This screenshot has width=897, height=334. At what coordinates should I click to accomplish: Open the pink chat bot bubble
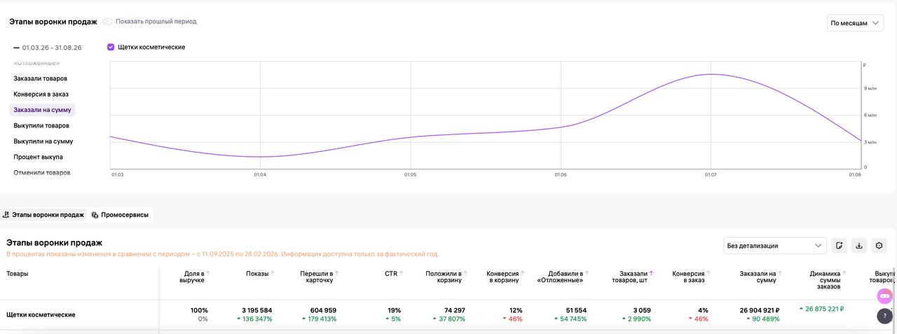pyautogui.click(x=884, y=296)
